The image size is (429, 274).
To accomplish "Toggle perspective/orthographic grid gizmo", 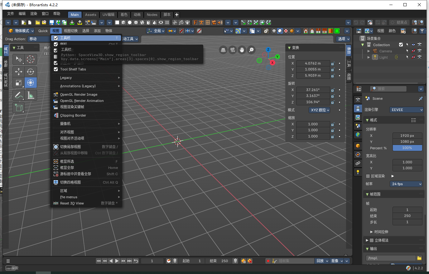I will pyautogui.click(x=223, y=50).
